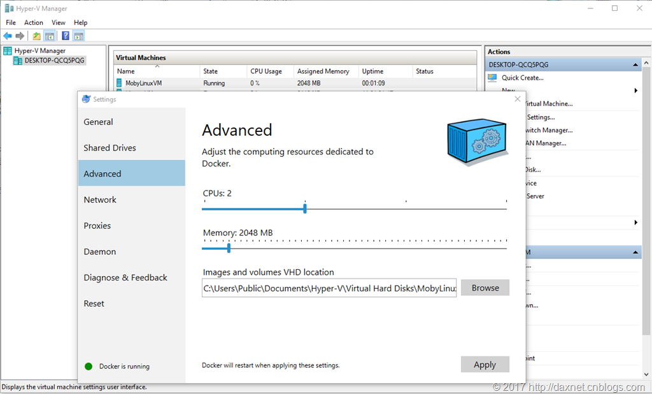Viewport: 652px width, 394px height.
Task: Collapse the DESKTOP-QCQ5PQG actions section
Action: click(635, 64)
